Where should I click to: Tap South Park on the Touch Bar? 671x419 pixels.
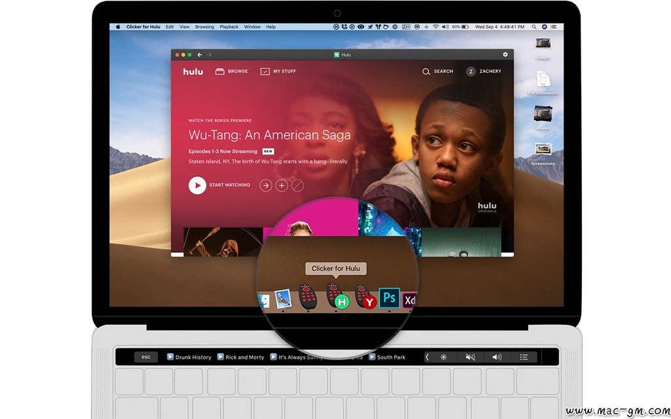tap(387, 357)
